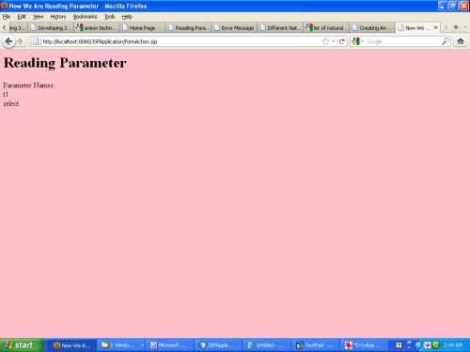The image size is (470, 352).
Task: Open the Google search engine selector
Action: 357,41
